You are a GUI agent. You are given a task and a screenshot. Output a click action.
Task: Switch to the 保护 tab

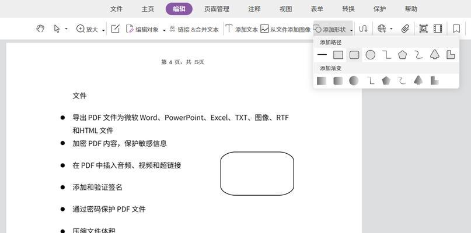point(380,9)
